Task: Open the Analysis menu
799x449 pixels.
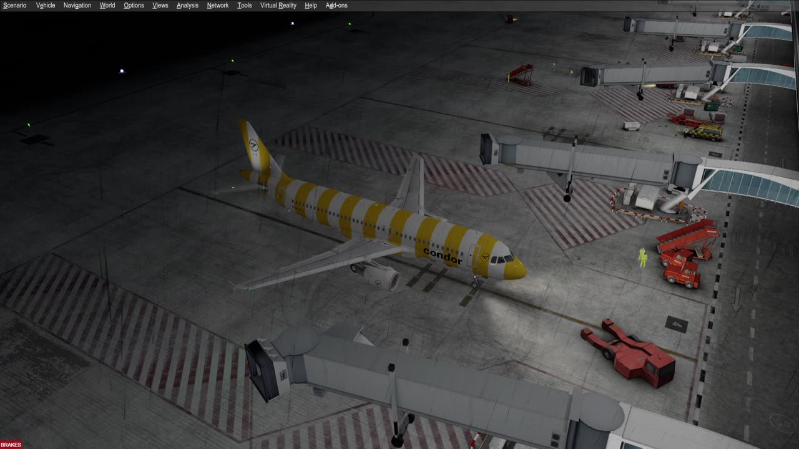Action: point(187,5)
